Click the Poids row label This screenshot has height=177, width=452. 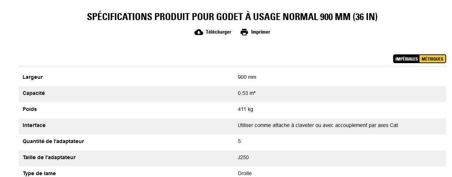point(30,109)
